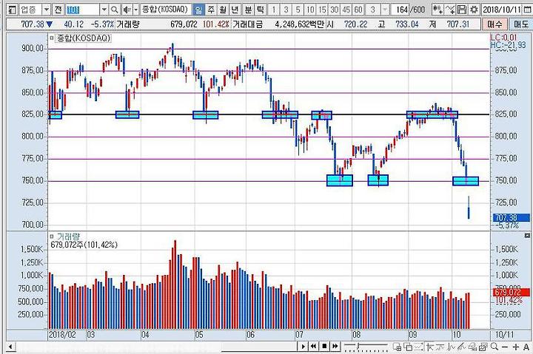Click the trendline drawing tool icon
This screenshot has width=533, height=354.
[x=441, y=347]
